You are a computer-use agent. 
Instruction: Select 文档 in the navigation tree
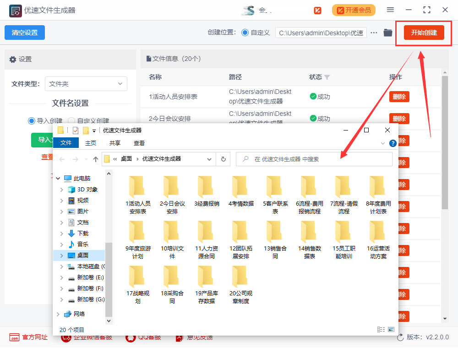pos(82,223)
